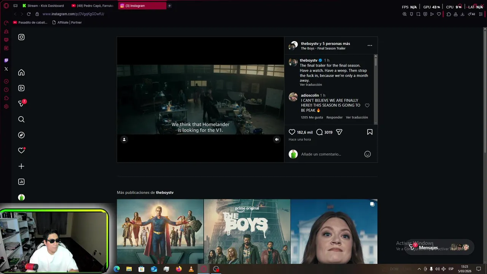
Task: View the 182,6 mil likes list
Action: click(305, 132)
